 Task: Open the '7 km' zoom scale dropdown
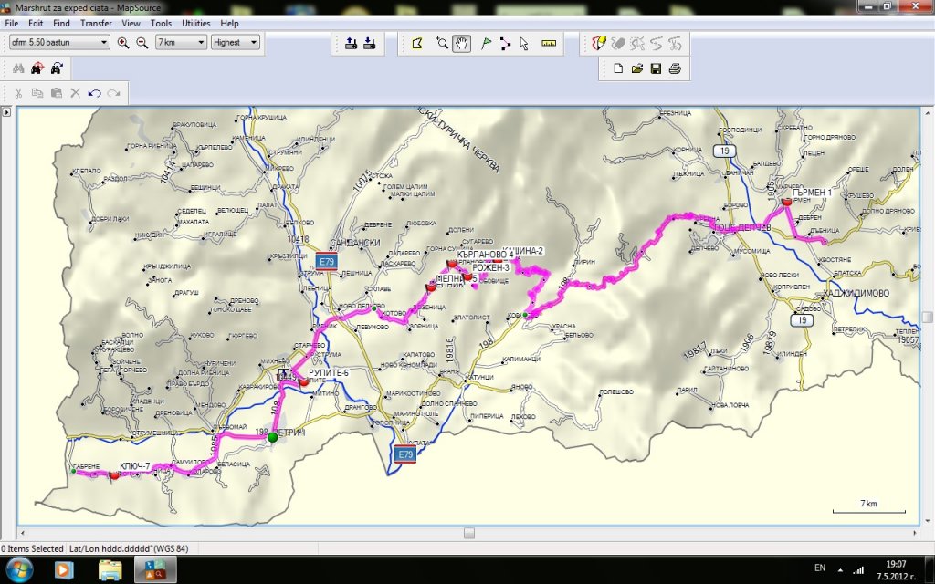181,42
